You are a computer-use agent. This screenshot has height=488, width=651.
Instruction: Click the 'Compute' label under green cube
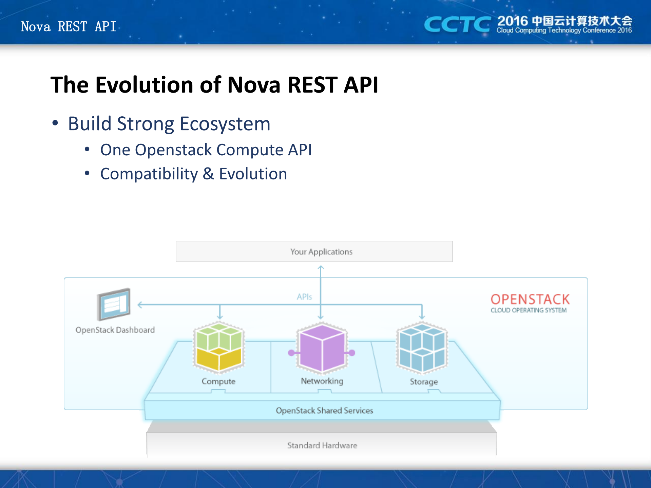(x=218, y=381)
